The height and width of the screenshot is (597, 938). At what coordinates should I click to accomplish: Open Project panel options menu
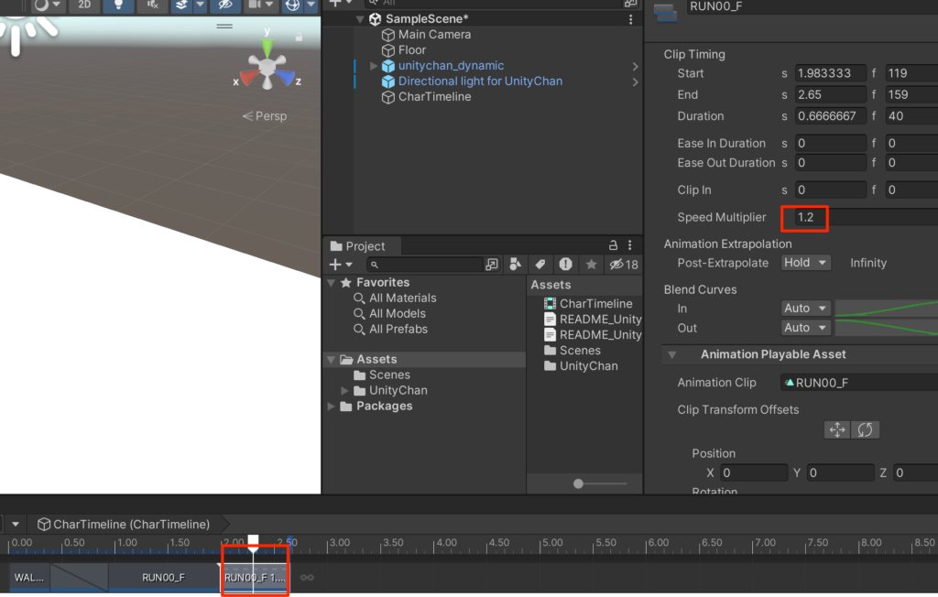tap(630, 245)
